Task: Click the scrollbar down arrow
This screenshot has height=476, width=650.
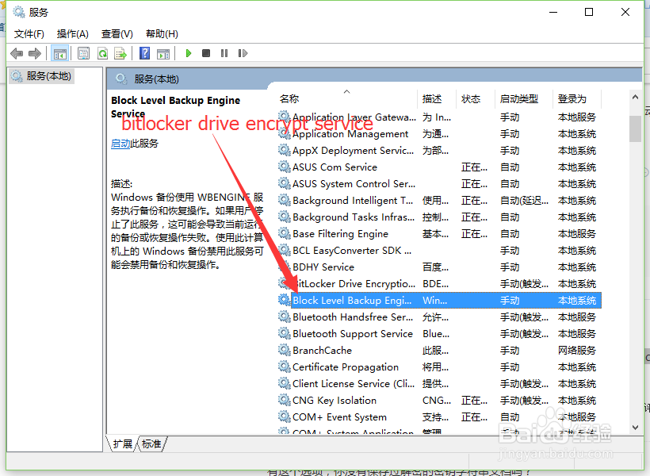Action: click(635, 428)
